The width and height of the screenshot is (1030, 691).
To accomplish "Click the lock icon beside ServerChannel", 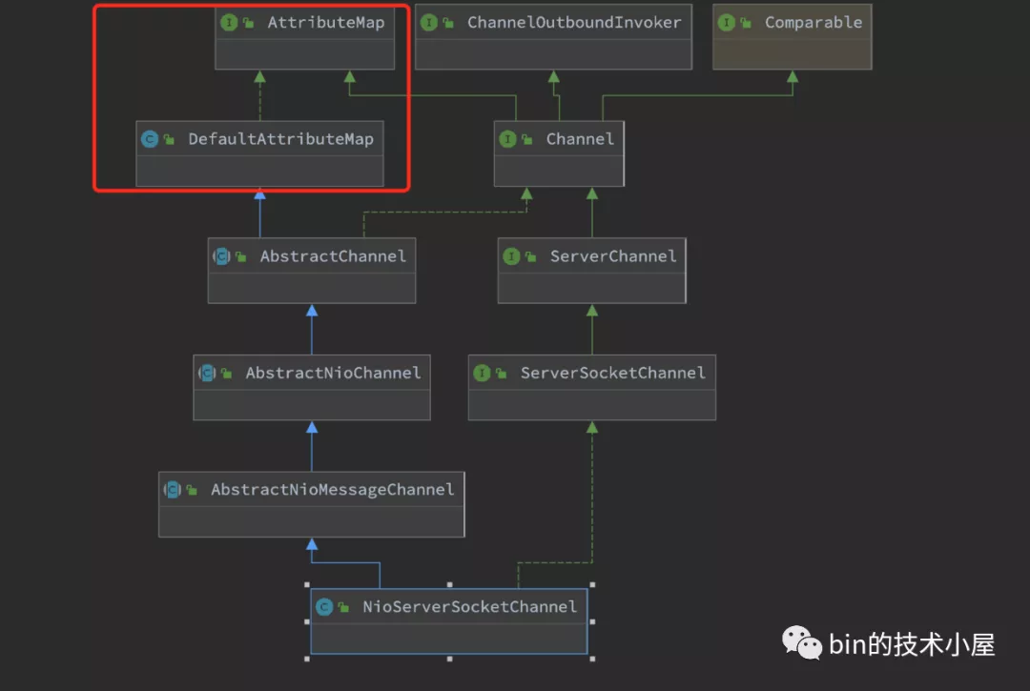I will [x=531, y=256].
